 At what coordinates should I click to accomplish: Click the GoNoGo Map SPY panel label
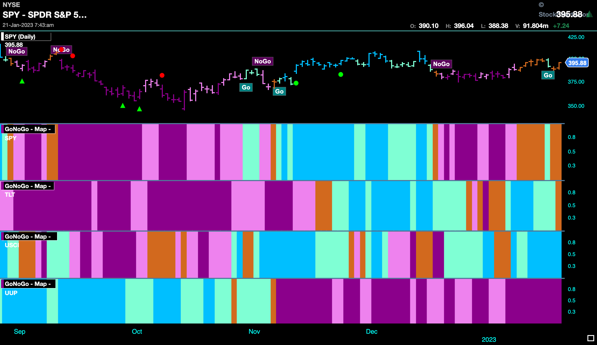point(28,129)
